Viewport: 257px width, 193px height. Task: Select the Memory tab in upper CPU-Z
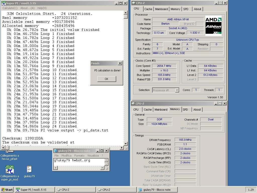pyautogui.click(x=175, y=9)
